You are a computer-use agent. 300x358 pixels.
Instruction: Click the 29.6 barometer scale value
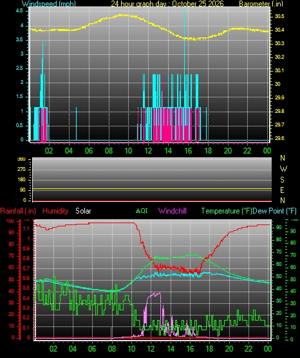[279, 138]
